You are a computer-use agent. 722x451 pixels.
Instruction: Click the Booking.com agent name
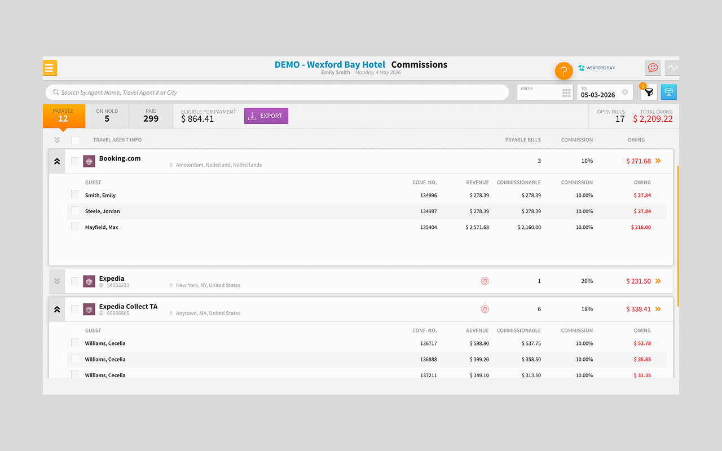[120, 158]
